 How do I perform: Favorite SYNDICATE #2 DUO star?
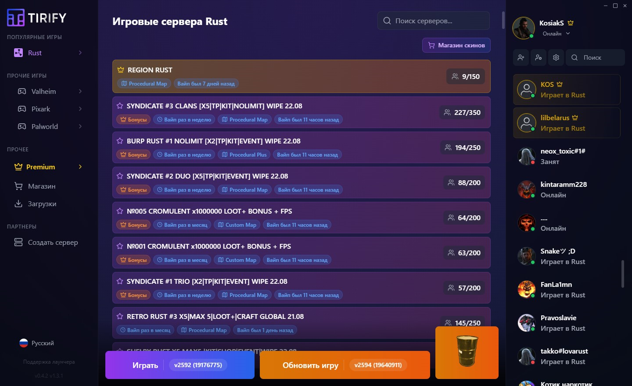tap(120, 176)
